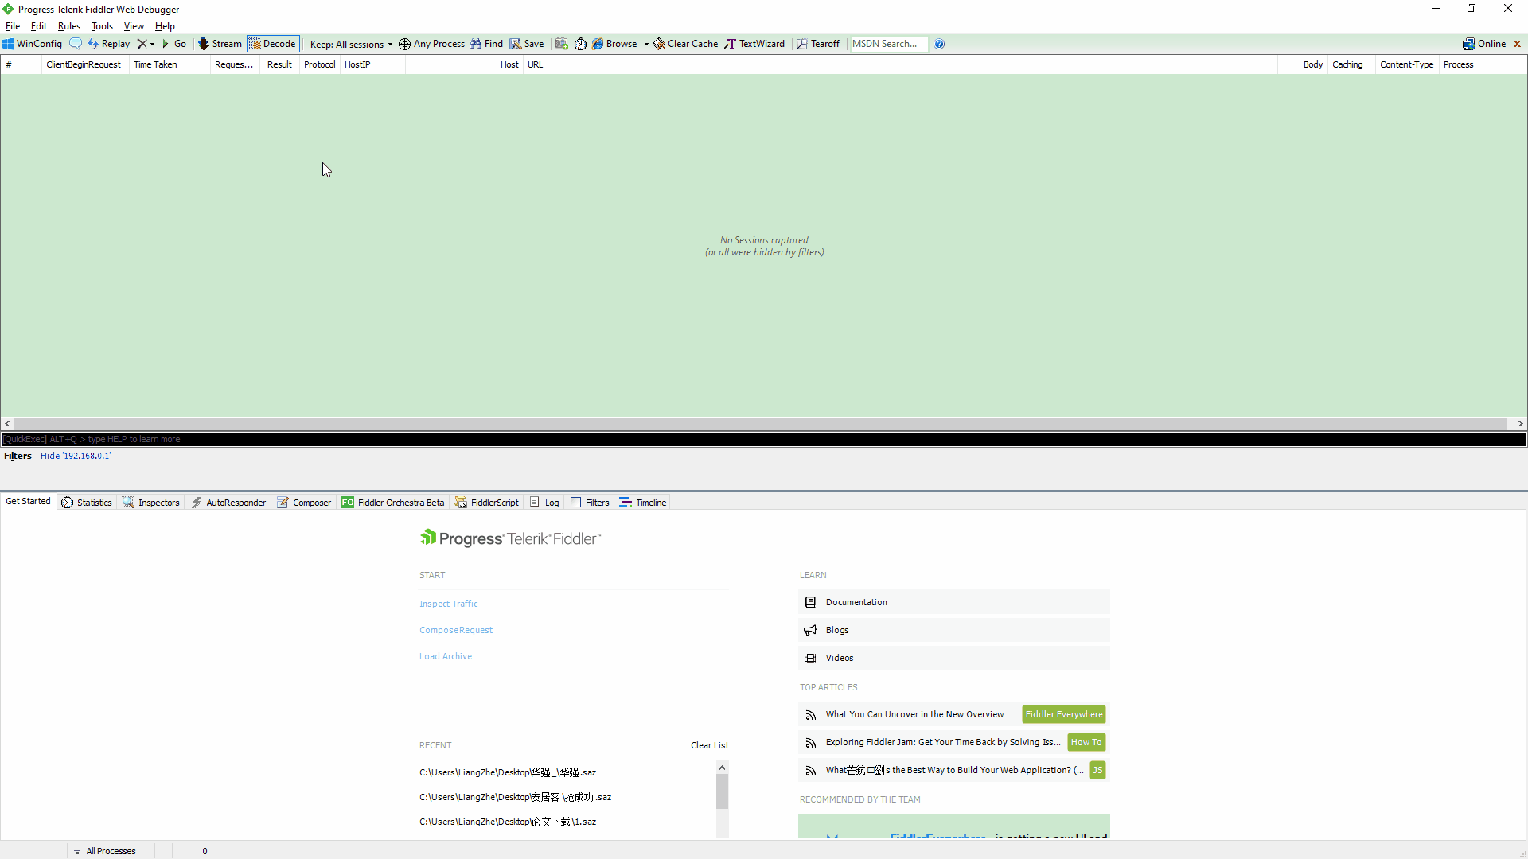The image size is (1528, 859).
Task: Switch to the Inspectors tab
Action: click(x=151, y=503)
